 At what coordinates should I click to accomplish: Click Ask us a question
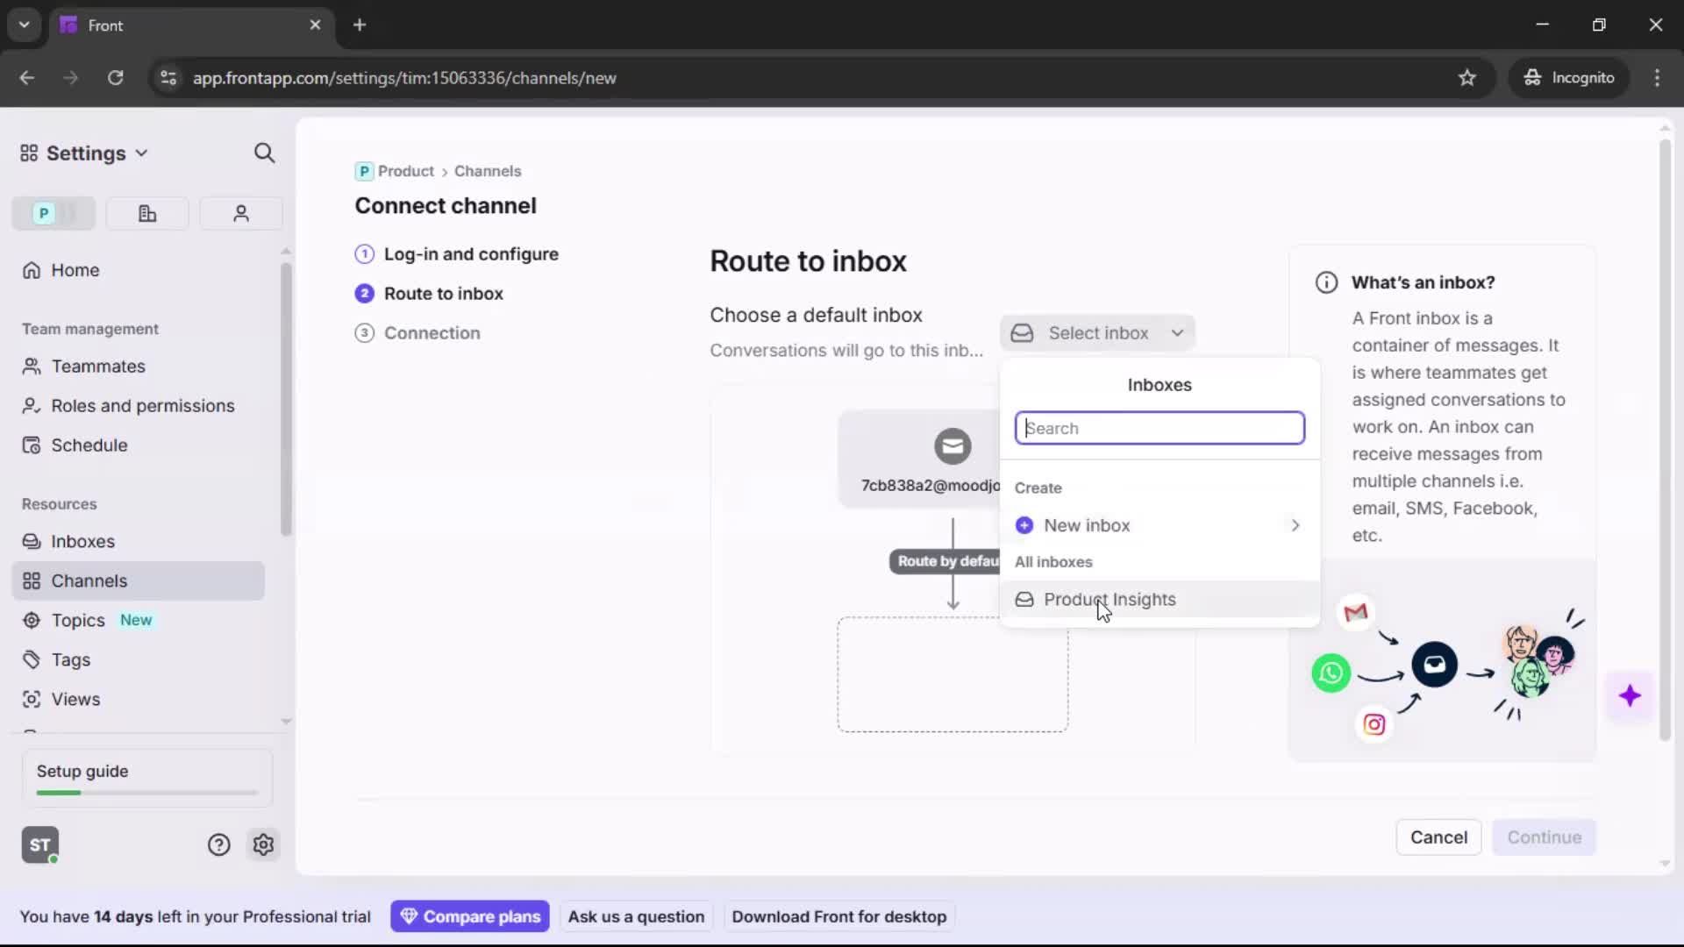[x=636, y=915]
